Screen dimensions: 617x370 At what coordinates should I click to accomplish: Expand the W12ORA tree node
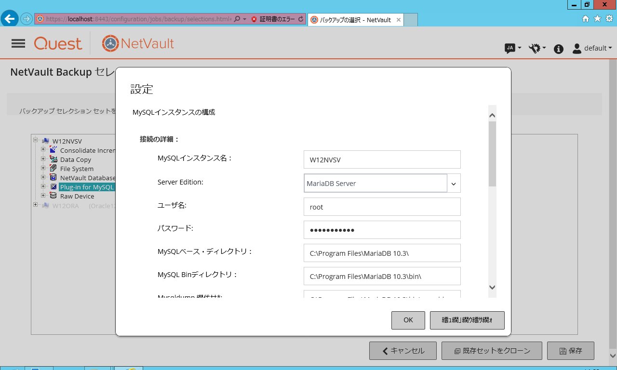pos(36,205)
